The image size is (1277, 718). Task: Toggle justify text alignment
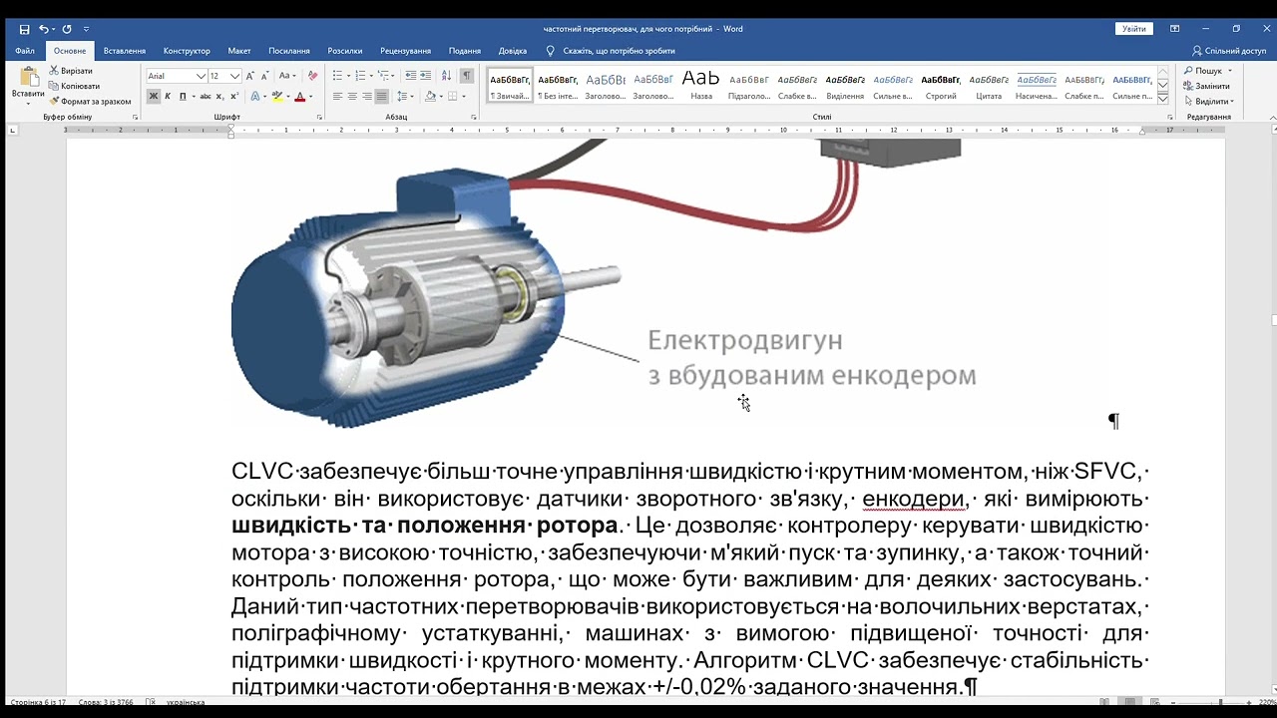tap(382, 97)
